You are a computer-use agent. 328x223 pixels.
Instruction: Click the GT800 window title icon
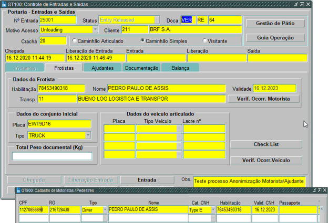(19, 191)
